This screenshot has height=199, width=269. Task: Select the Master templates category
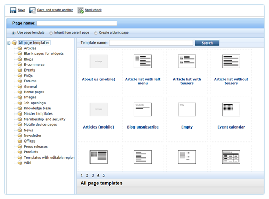(x=38, y=113)
